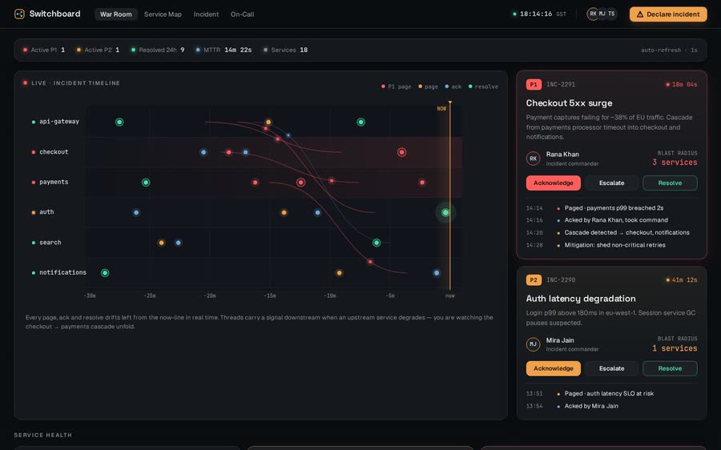Switch to the On-Call tab
Image resolution: width=721 pixels, height=450 pixels.
point(242,14)
